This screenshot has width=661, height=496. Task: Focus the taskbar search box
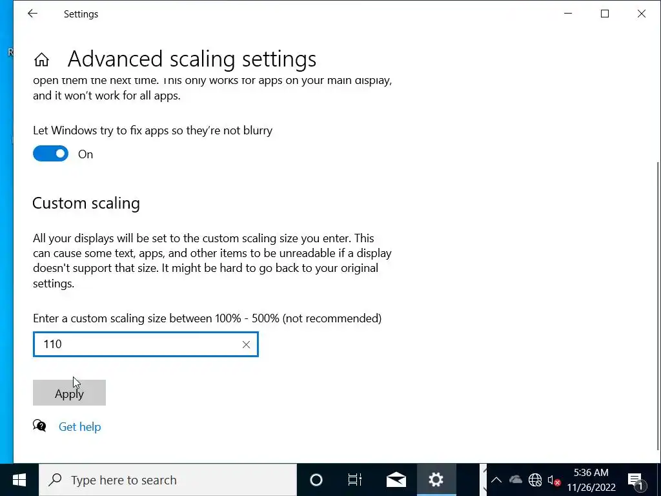tap(168, 480)
